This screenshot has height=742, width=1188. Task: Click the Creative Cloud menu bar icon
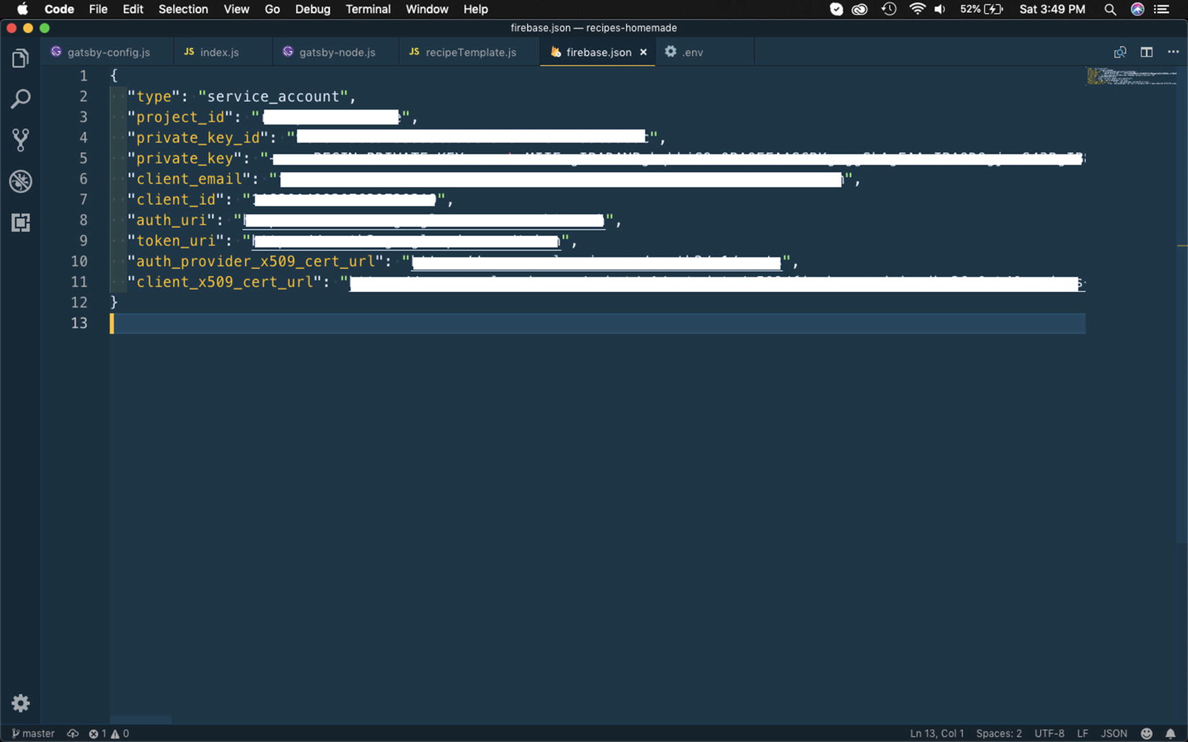[x=859, y=9]
